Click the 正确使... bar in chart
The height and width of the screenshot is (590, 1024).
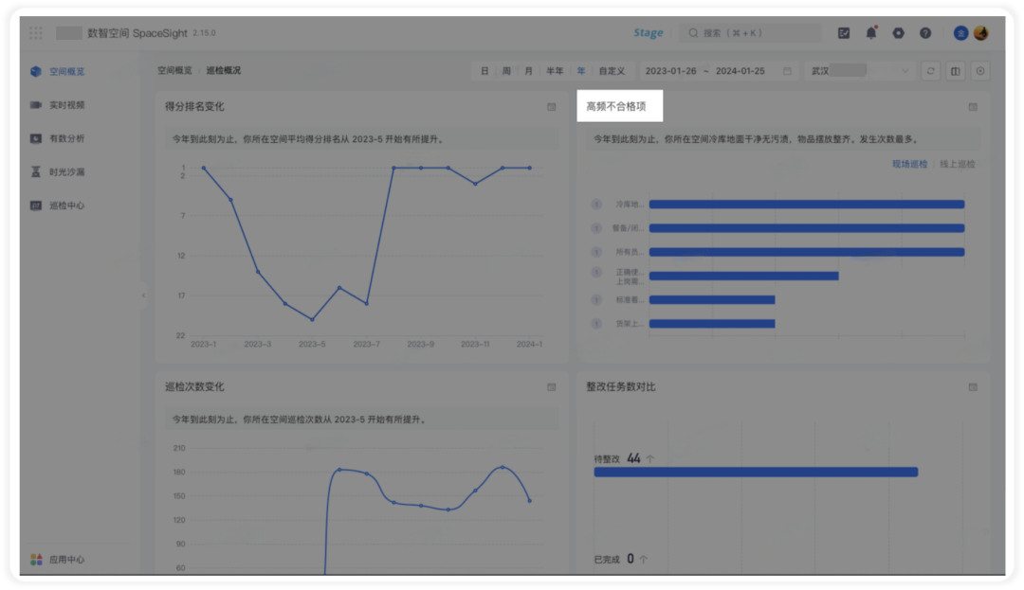(x=744, y=277)
